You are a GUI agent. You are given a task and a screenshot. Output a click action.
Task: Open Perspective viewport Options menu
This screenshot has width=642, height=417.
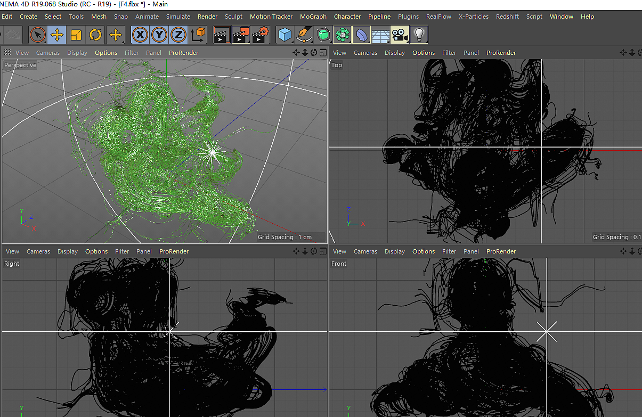click(106, 53)
